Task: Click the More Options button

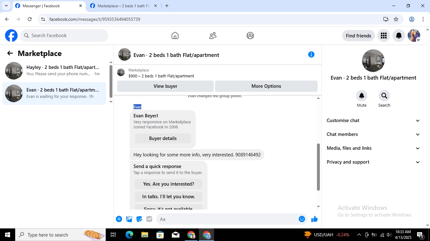Action: (x=266, y=86)
